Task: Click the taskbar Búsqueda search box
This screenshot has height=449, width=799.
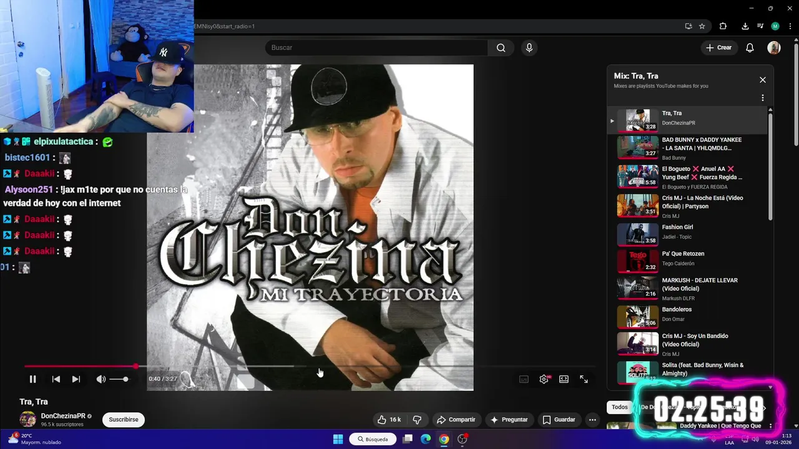Action: pos(373,439)
